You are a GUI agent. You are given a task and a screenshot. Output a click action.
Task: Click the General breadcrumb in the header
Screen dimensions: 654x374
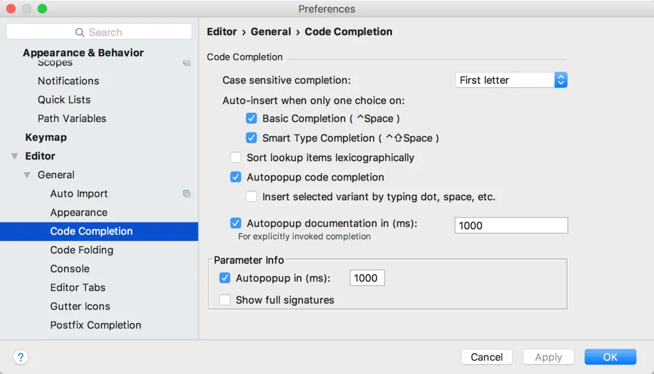coord(271,32)
